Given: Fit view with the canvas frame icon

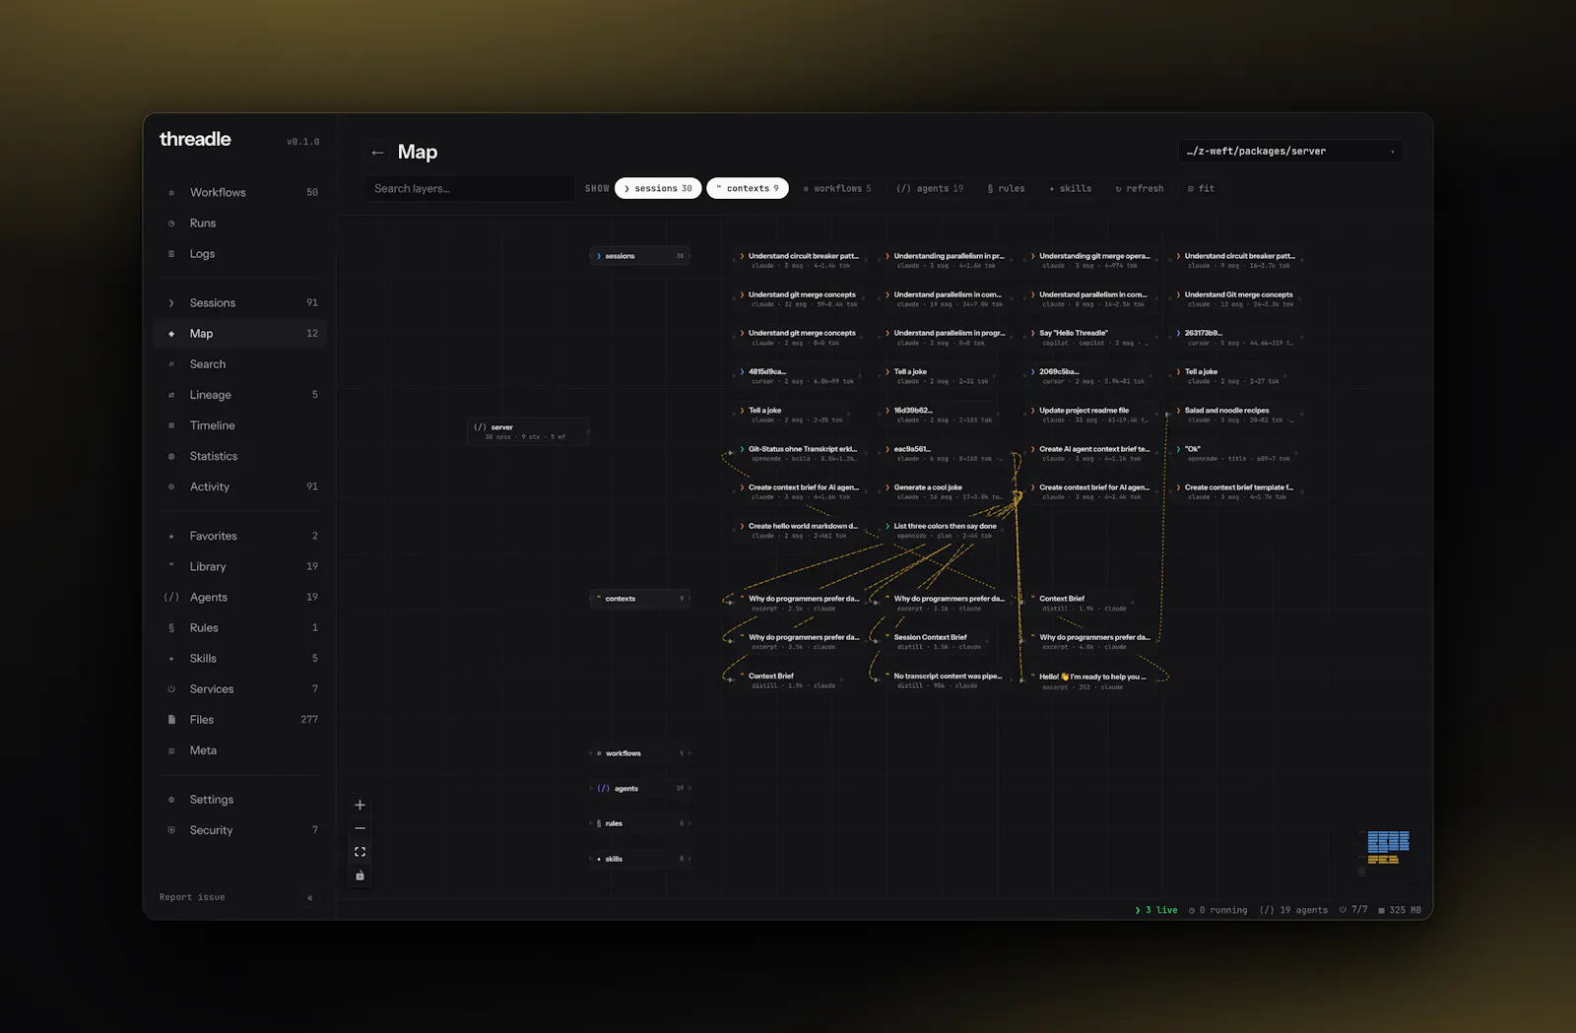Looking at the screenshot, I should pos(360,852).
